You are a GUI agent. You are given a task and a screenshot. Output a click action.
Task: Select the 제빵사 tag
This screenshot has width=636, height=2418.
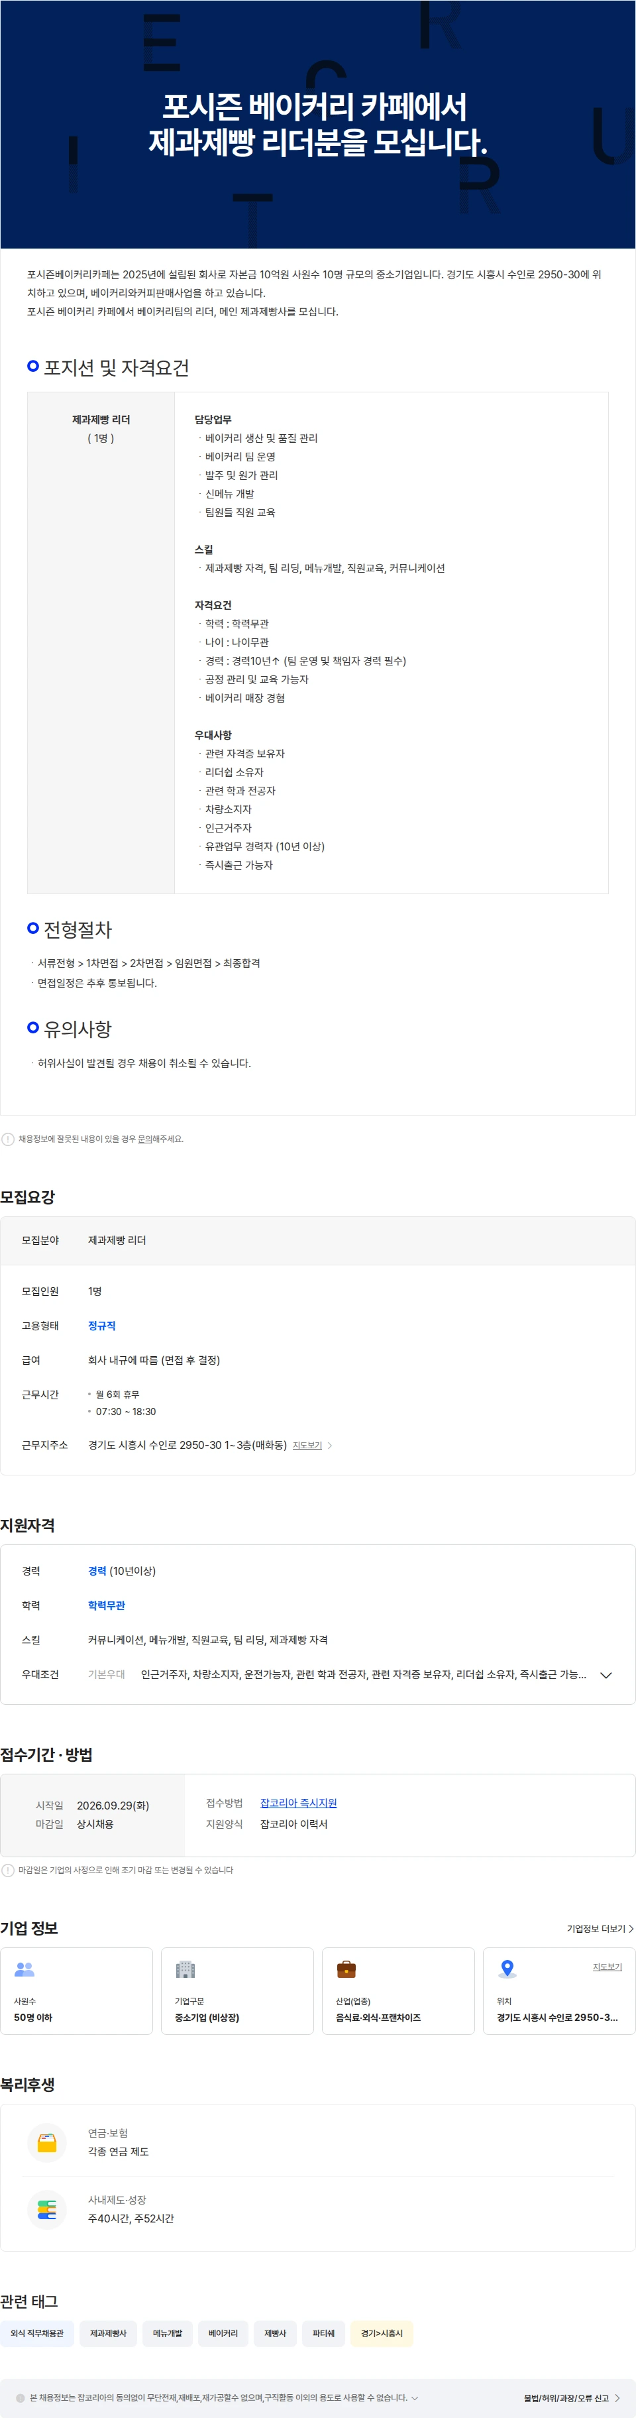275,2332
